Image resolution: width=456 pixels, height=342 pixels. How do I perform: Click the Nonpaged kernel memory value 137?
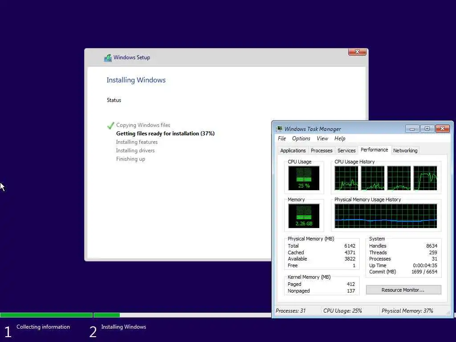[x=351, y=291]
